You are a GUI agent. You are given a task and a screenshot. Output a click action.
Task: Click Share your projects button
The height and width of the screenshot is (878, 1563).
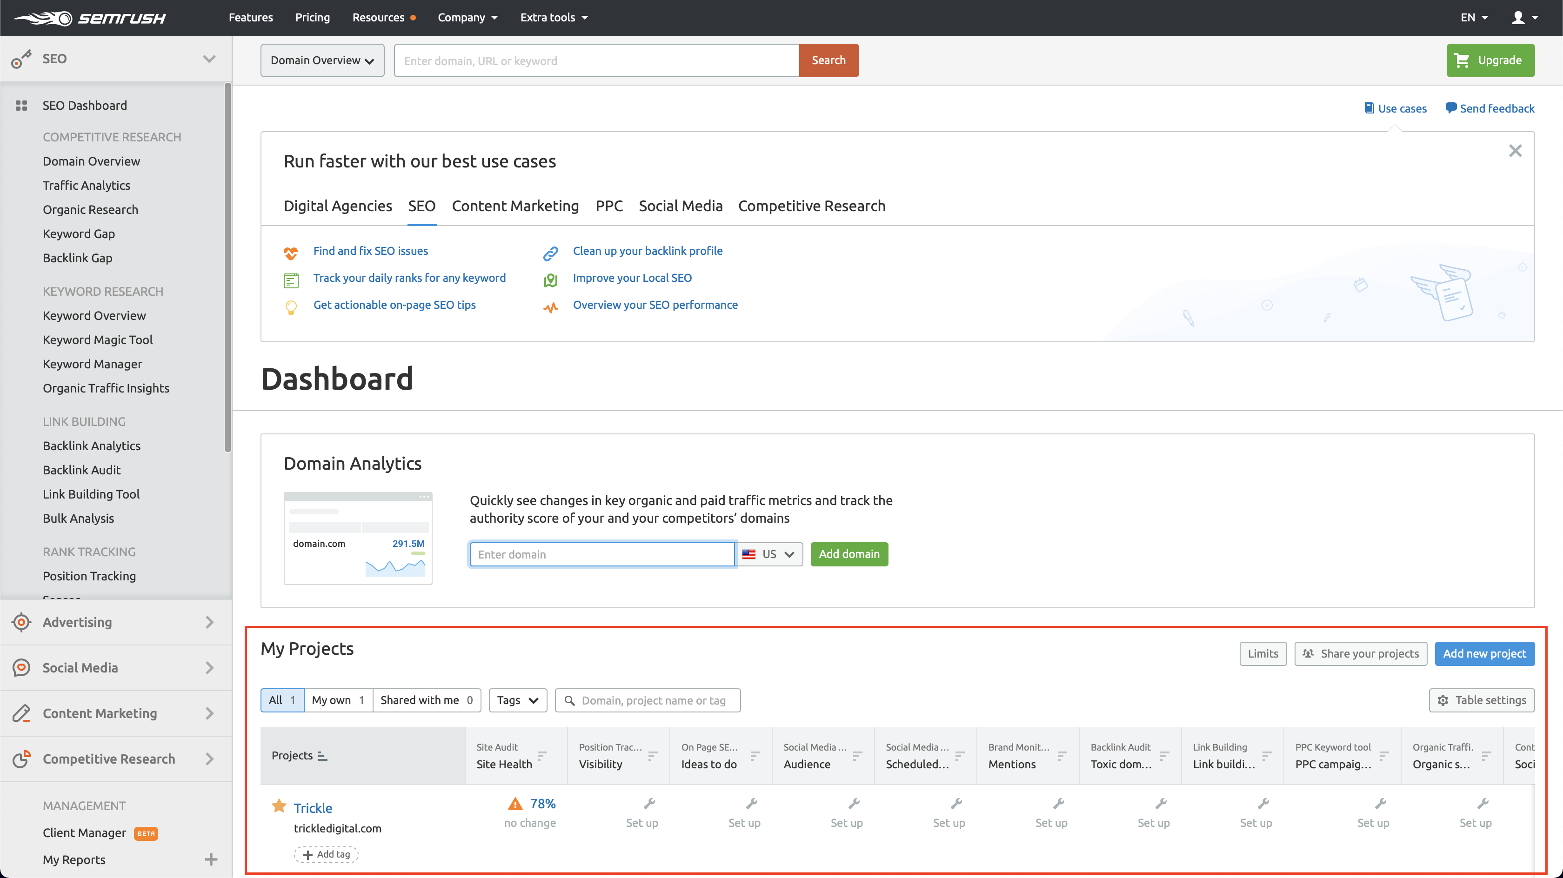coord(1360,653)
